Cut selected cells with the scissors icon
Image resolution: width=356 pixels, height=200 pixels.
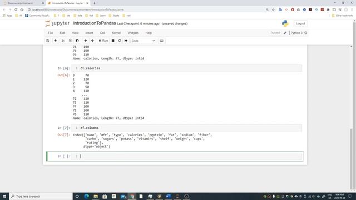click(x=63, y=41)
